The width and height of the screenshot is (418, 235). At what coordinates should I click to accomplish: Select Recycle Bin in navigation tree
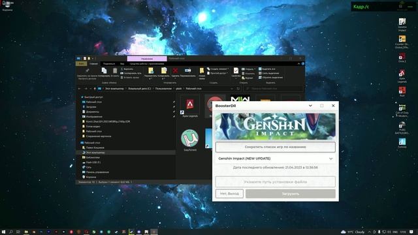point(91,177)
